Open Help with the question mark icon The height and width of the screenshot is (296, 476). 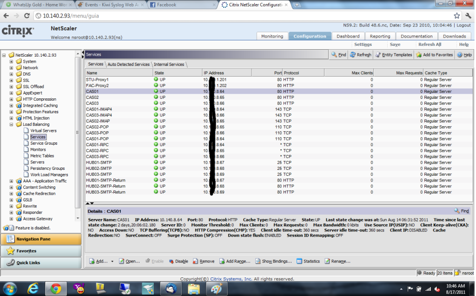click(x=460, y=55)
